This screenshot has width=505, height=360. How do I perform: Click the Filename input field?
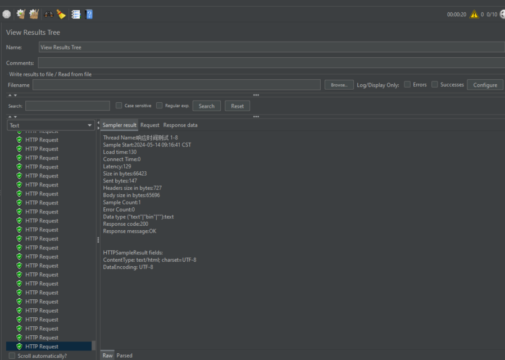pos(176,85)
